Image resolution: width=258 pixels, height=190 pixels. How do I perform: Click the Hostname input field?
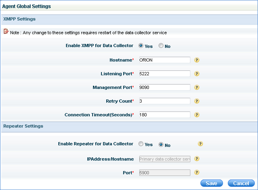click(164, 60)
